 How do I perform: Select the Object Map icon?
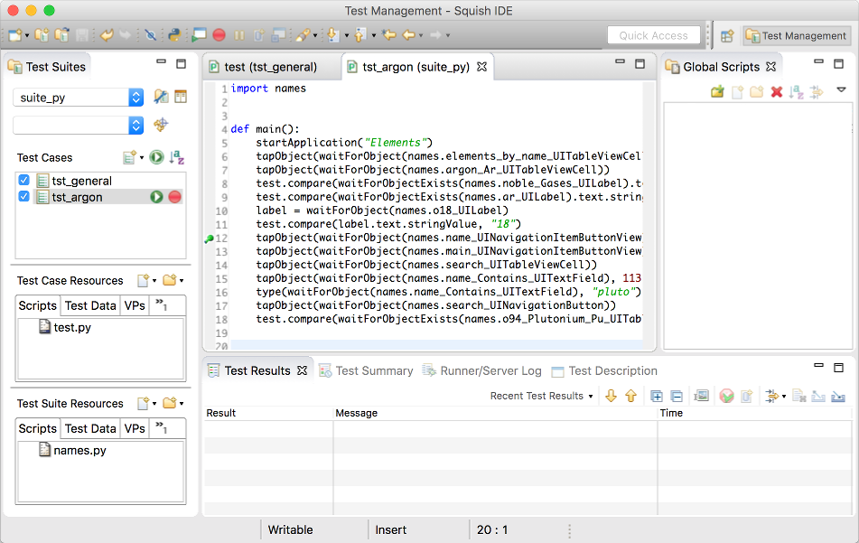[x=181, y=96]
